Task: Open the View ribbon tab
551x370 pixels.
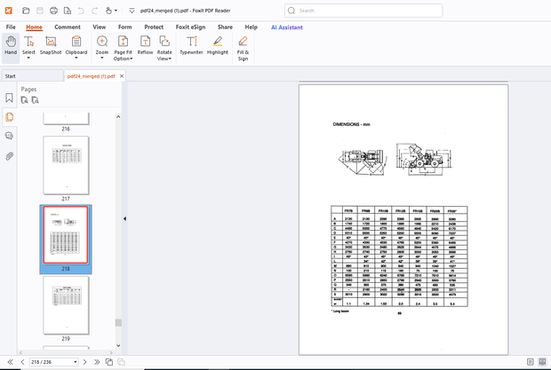Action: 100,27
